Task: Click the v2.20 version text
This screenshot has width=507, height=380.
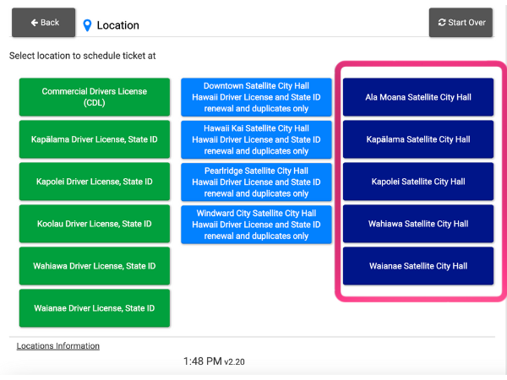Action: [x=234, y=362]
